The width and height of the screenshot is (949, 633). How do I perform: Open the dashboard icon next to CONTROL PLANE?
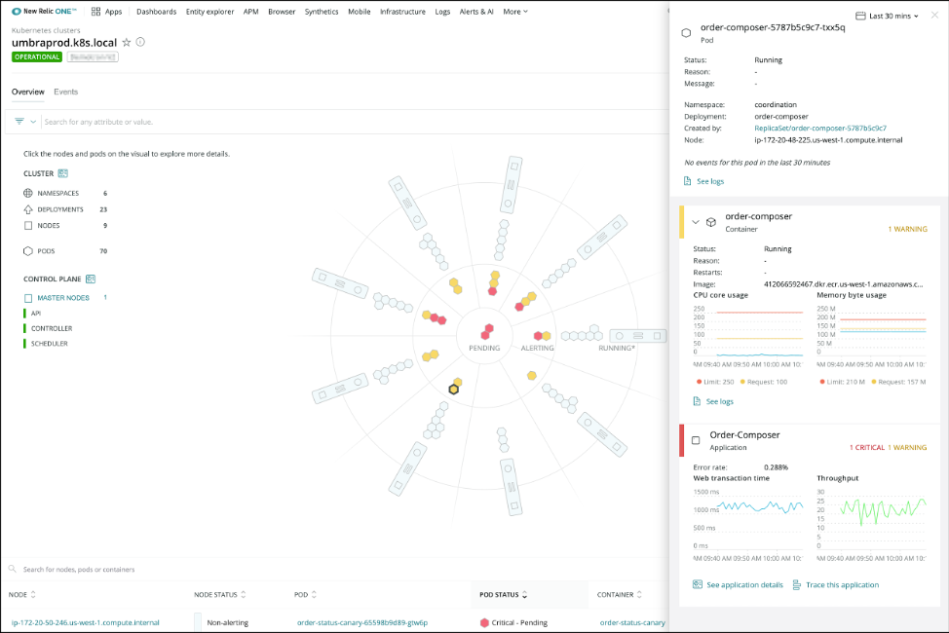point(91,279)
